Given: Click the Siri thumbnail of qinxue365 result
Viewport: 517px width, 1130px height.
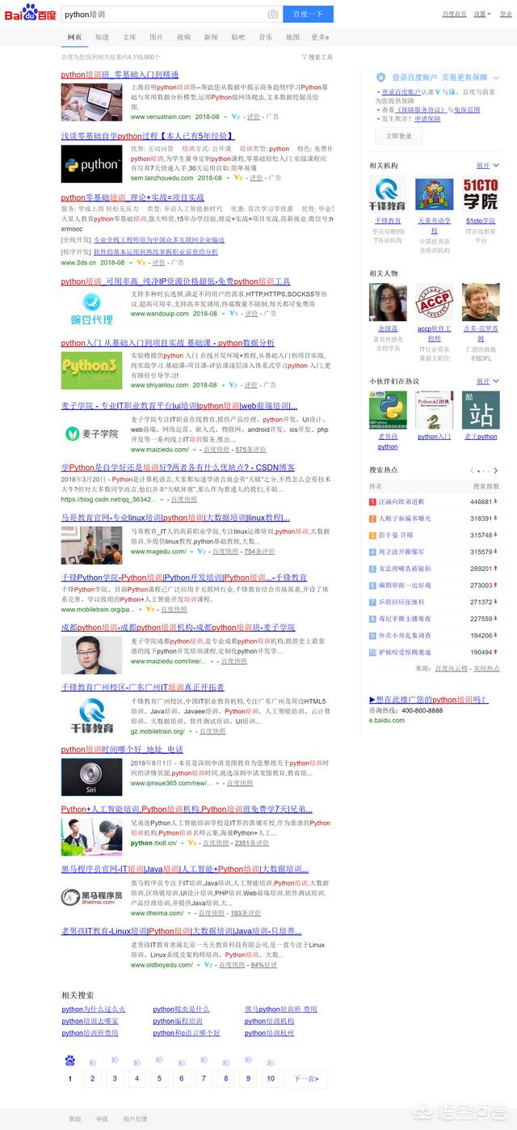Looking at the screenshot, I should pos(91,777).
